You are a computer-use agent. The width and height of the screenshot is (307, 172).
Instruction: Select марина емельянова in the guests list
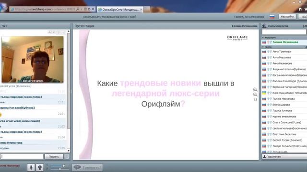coord(284,117)
